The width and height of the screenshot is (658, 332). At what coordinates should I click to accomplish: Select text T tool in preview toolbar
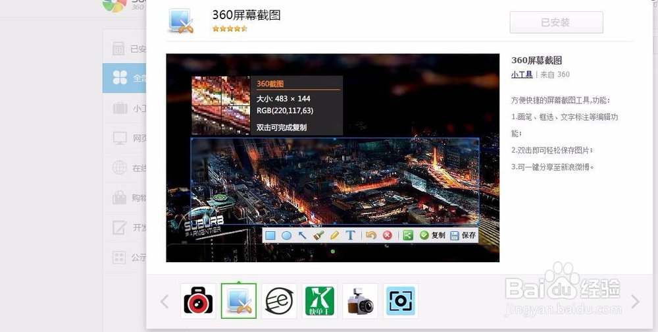[x=351, y=235]
